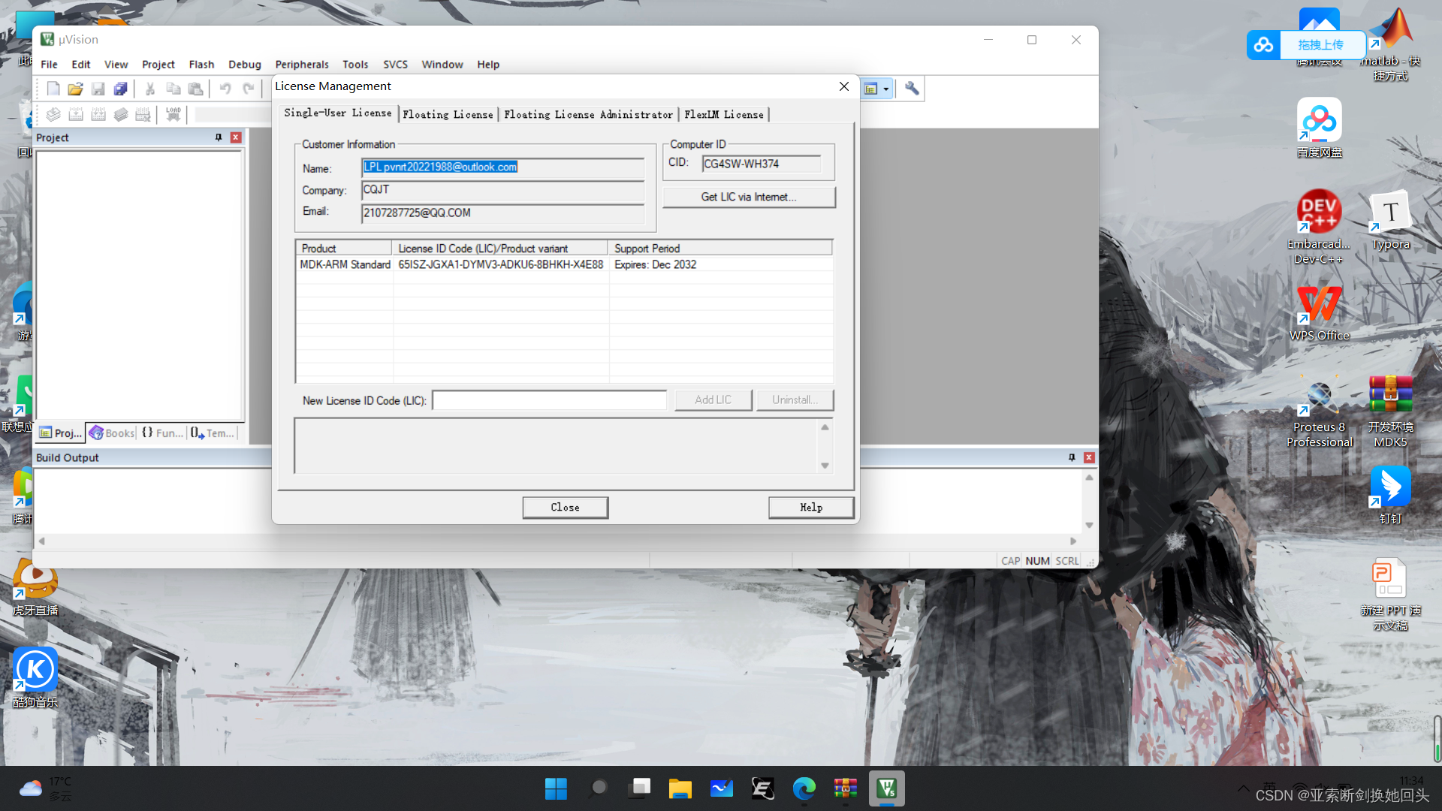Close the Build Output panel red X
Viewport: 1442px width, 811px height.
1089,457
